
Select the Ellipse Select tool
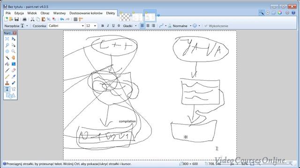[x=7, y=51]
